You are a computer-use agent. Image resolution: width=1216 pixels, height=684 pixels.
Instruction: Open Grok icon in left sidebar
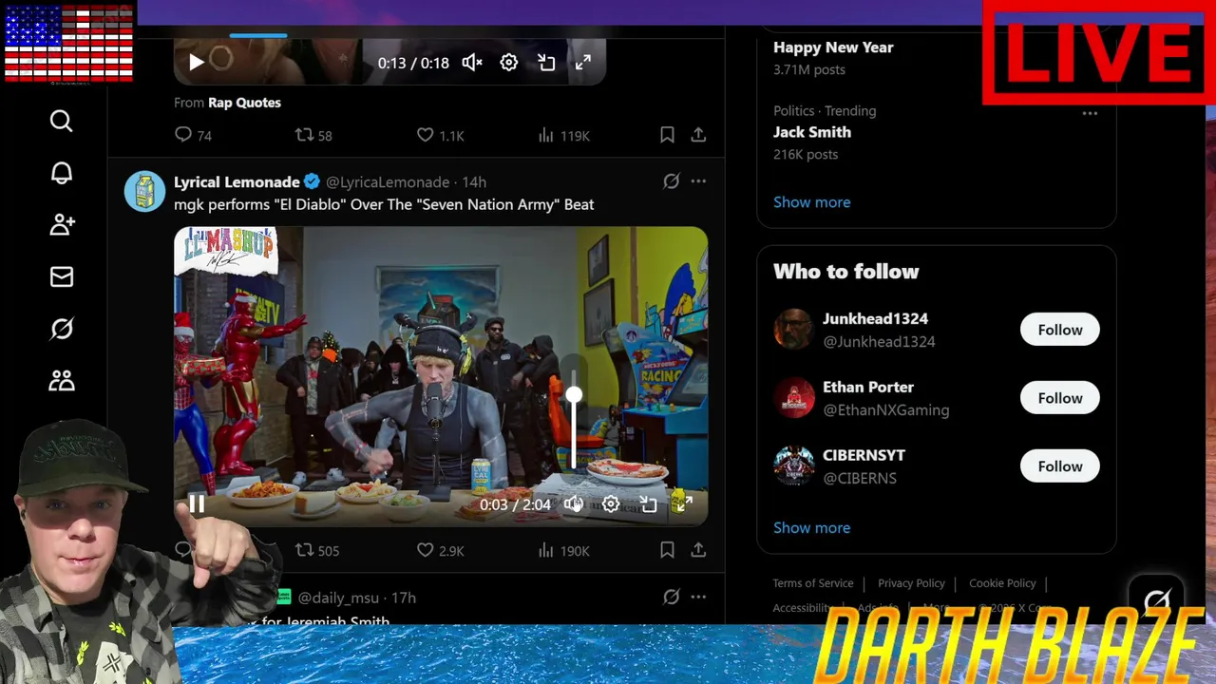point(62,329)
